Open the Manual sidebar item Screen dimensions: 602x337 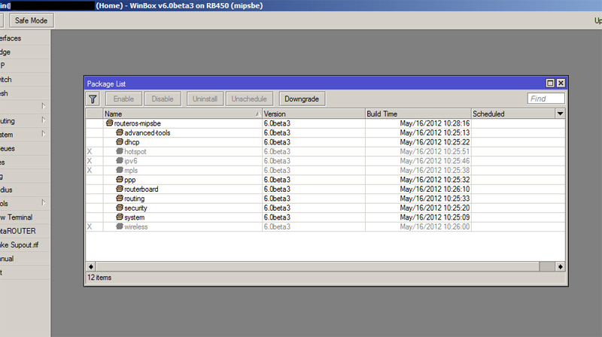[25, 259]
